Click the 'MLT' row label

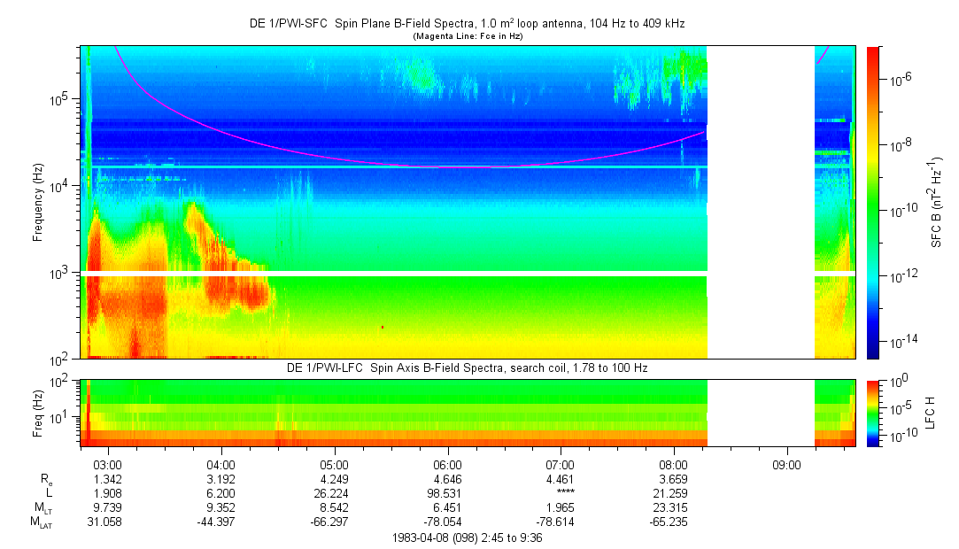tap(43, 508)
